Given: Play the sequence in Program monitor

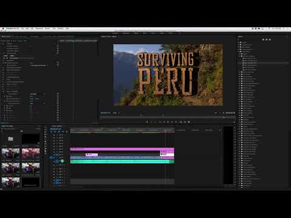Looking at the screenshot, I should pos(168,122).
